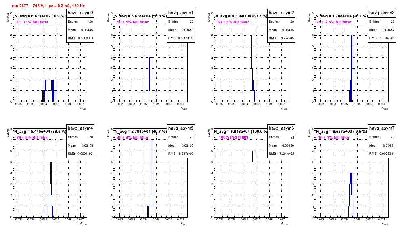
Task: Click the magenta 50± 5% ND filter label
Action: 133,22
